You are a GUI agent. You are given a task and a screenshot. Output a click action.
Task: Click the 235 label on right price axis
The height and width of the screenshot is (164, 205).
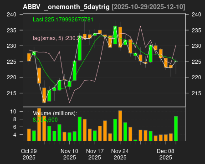coord(196,31)
